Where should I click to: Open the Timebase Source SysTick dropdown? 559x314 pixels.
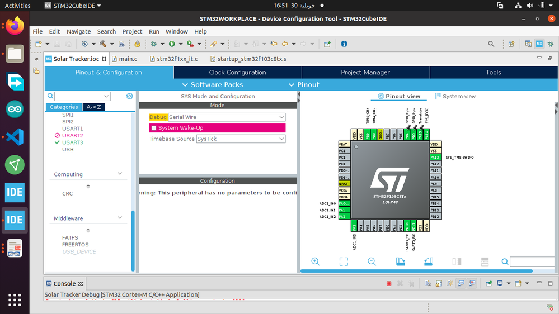point(241,139)
